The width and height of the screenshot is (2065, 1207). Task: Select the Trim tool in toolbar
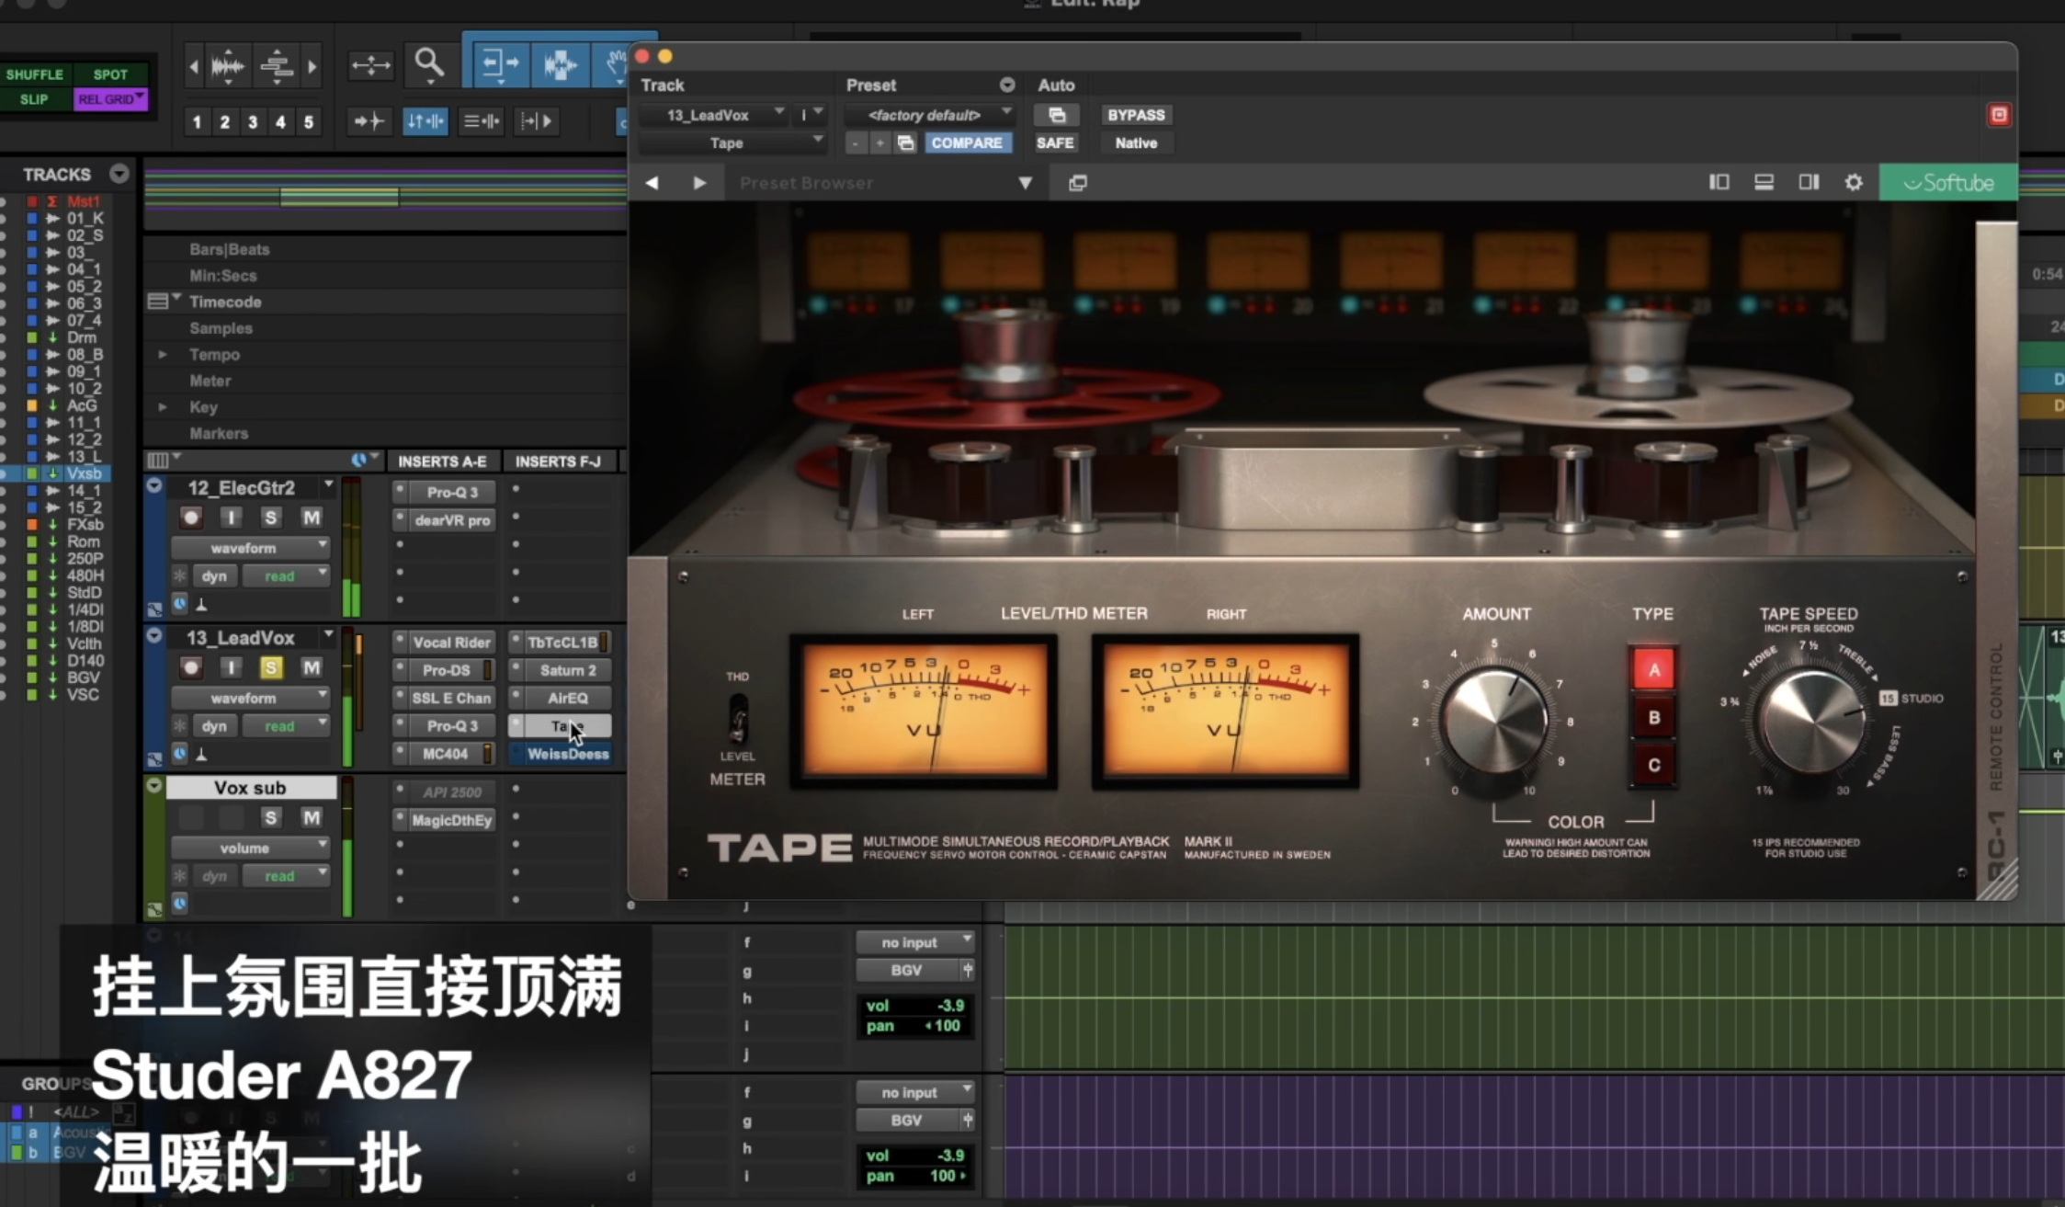coord(499,63)
